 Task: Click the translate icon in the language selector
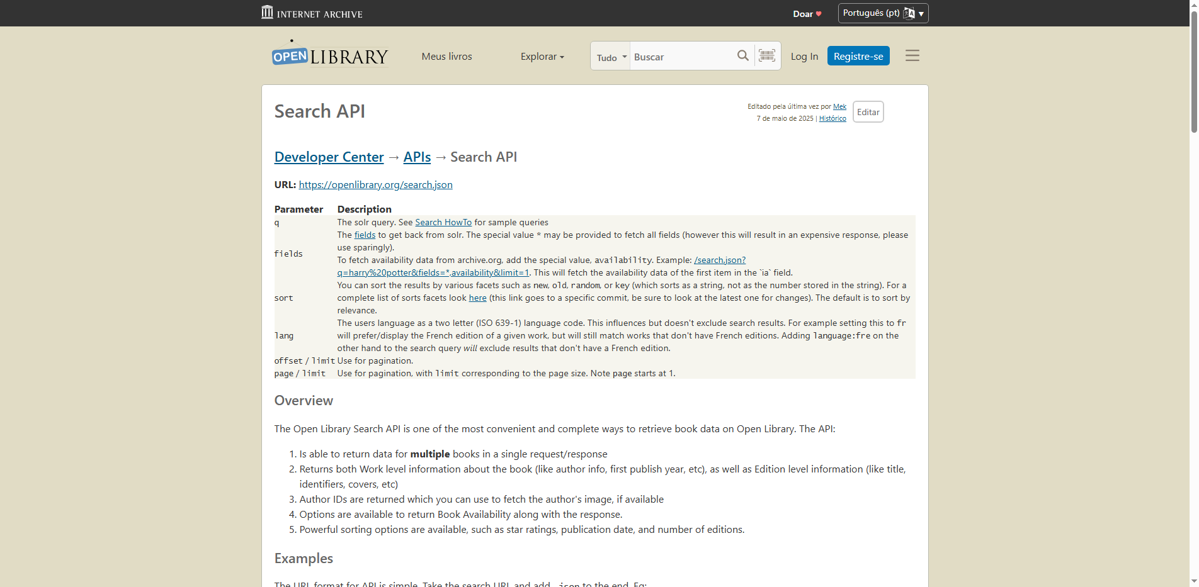(909, 13)
